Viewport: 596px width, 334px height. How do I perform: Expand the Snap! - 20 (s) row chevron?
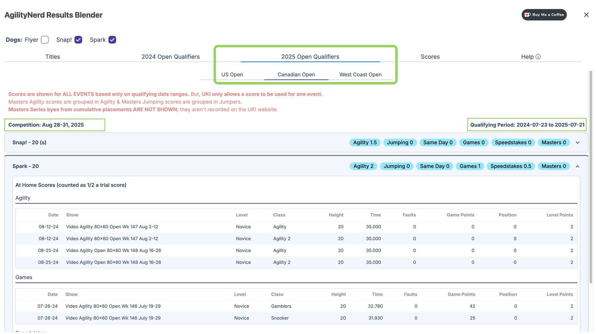tap(578, 142)
